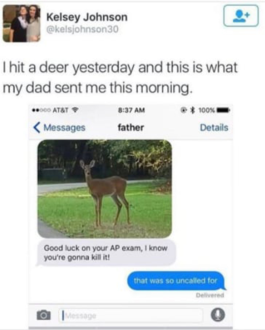Tap the battery indicator icon

pos(223,110)
